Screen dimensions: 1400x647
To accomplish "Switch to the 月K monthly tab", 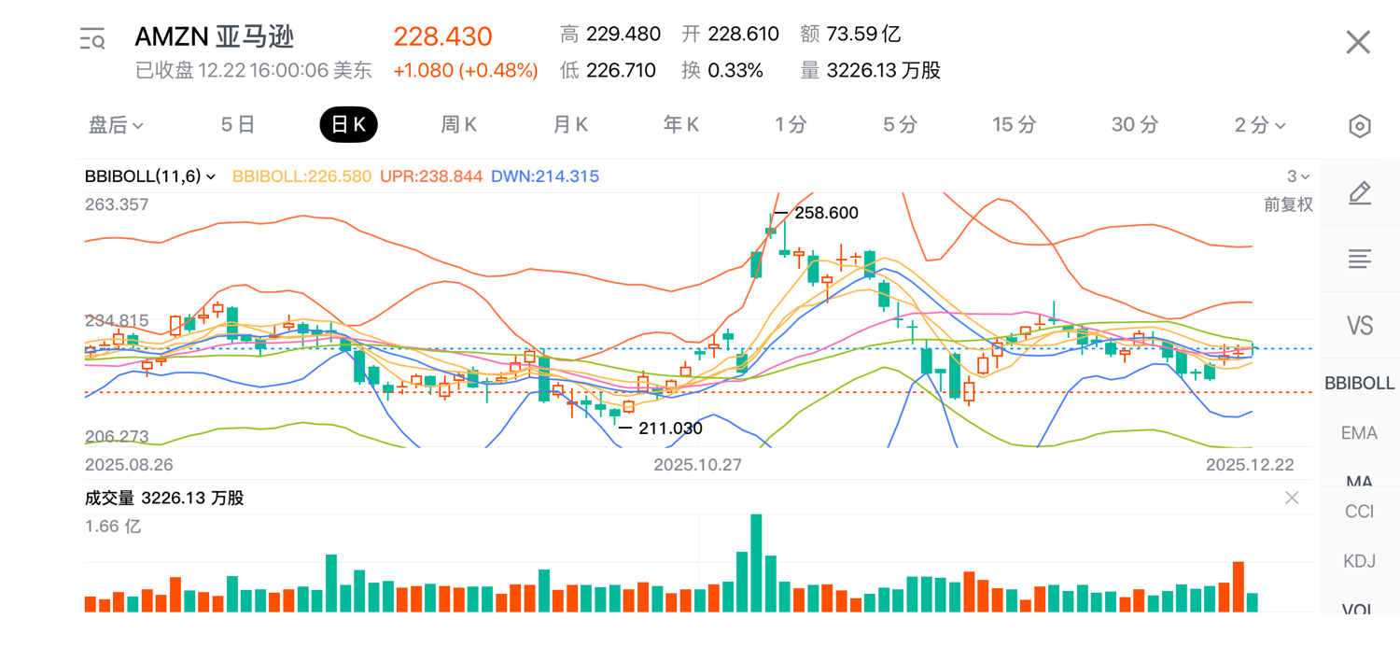I will point(570,125).
